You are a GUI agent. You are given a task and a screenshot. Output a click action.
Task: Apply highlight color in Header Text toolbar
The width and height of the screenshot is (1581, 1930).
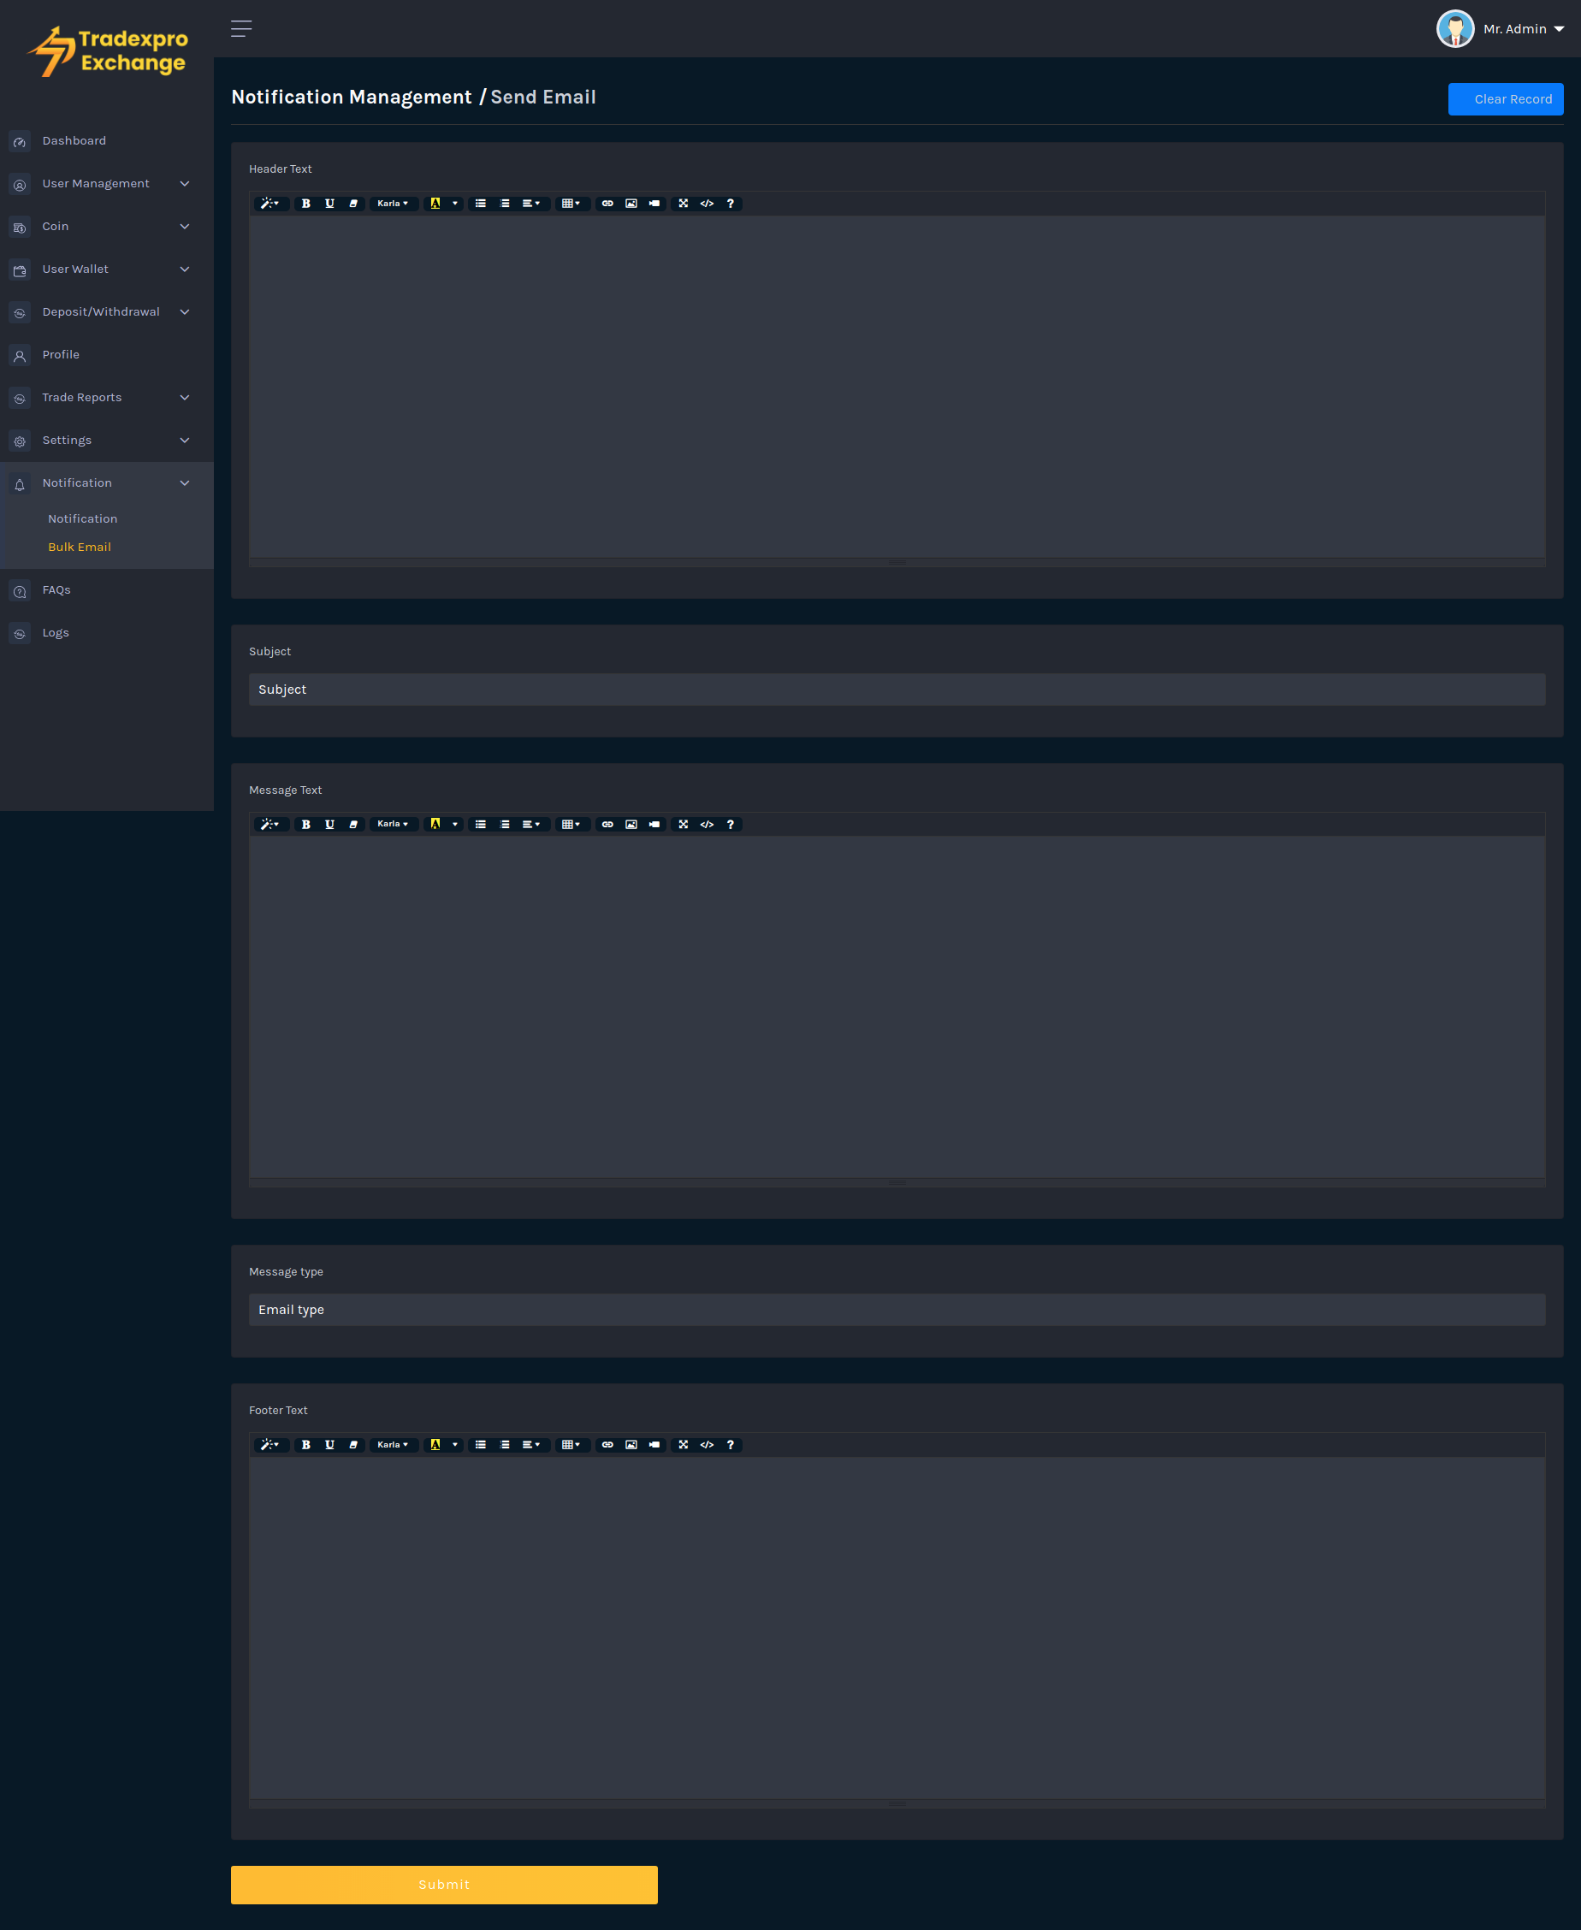[435, 203]
